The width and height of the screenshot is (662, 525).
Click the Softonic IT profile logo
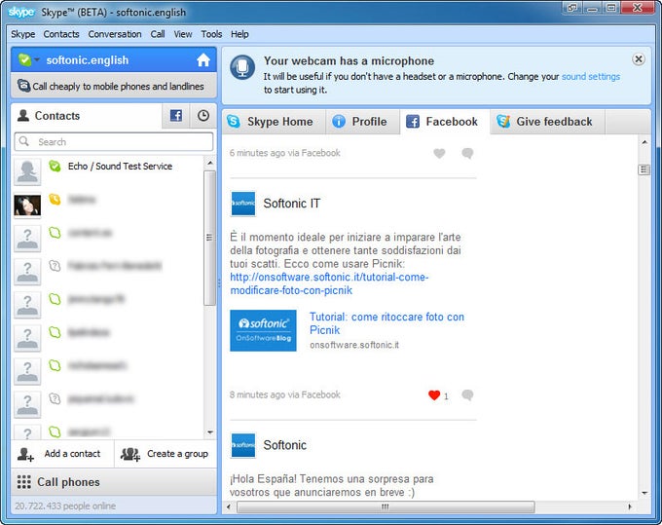(243, 204)
